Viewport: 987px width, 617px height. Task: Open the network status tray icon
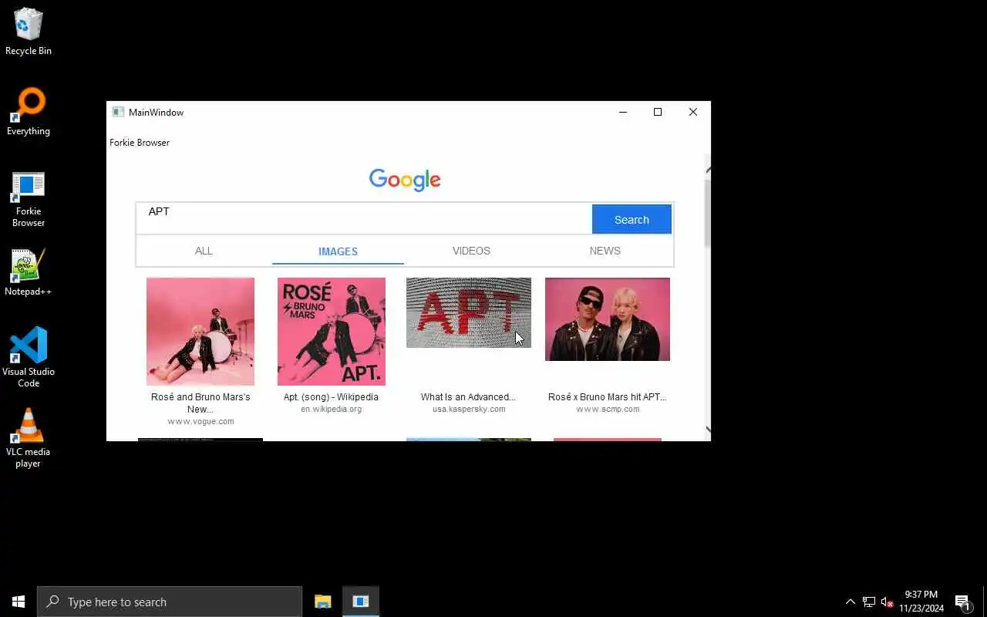point(869,602)
